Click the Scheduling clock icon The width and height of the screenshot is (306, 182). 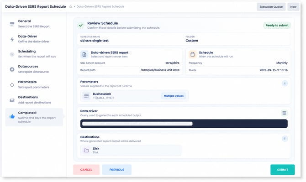pos(12,54)
